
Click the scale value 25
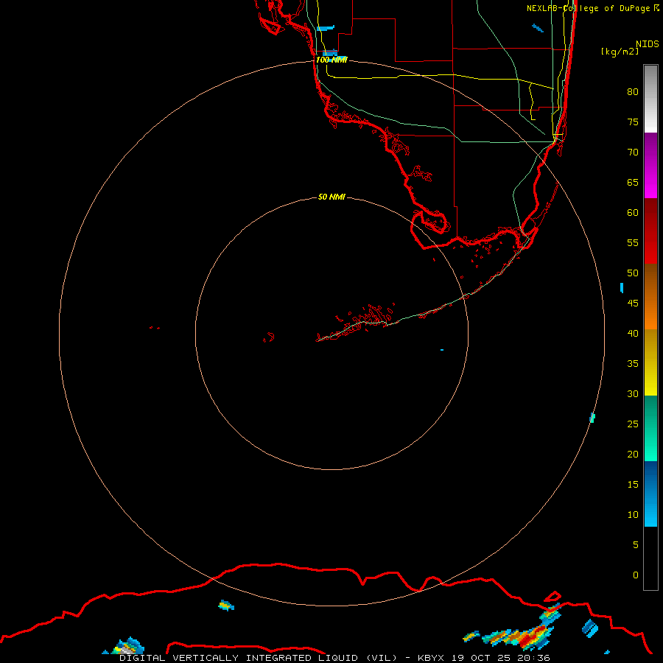(633, 424)
